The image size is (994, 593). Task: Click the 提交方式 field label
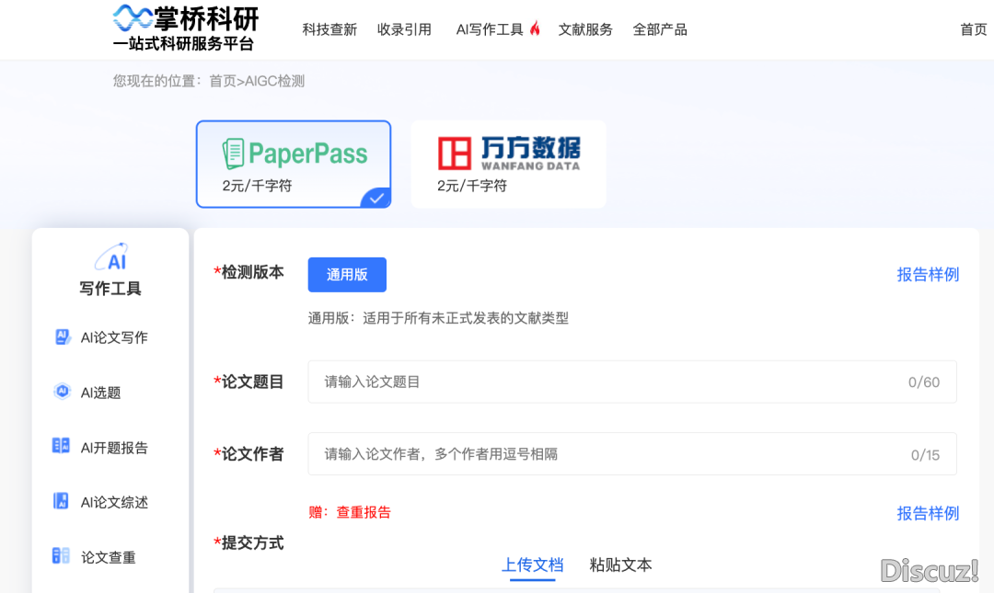point(248,543)
